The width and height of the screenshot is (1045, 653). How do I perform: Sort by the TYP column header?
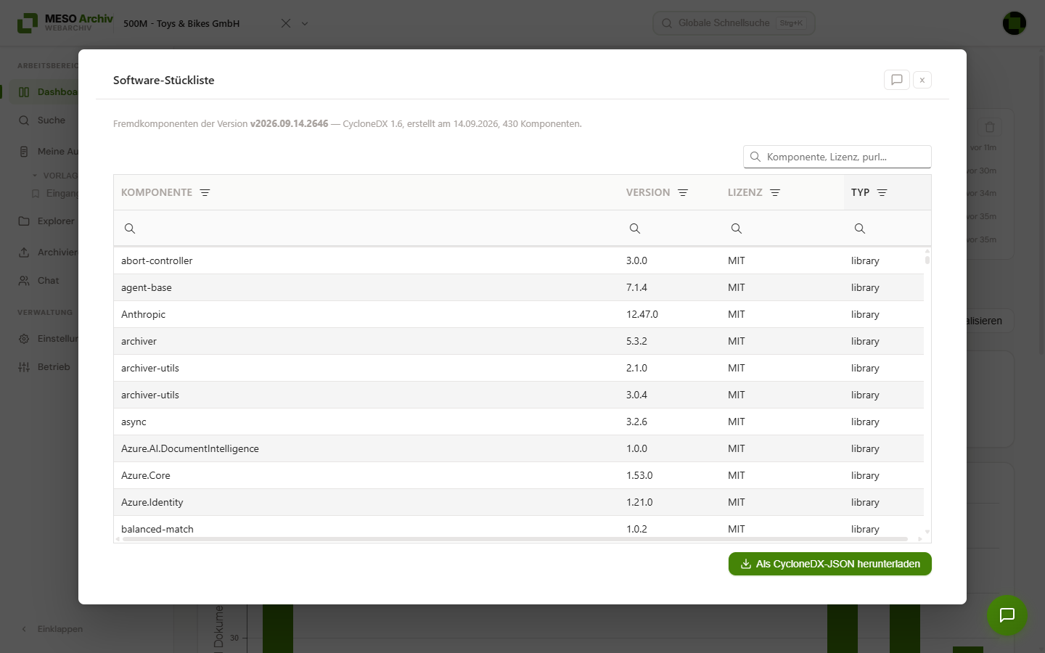pyautogui.click(x=860, y=192)
